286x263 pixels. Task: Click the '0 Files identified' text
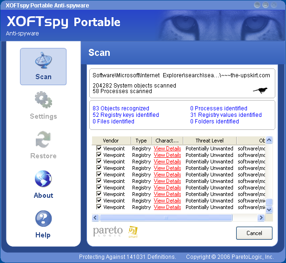click(113, 121)
